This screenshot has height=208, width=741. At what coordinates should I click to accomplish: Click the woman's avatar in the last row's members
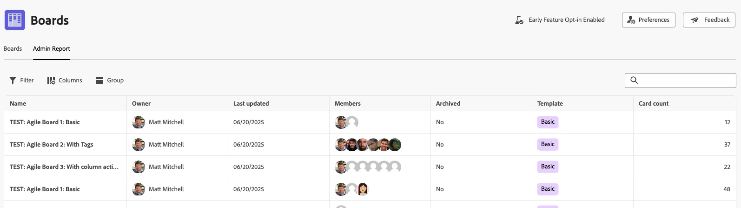pyautogui.click(x=363, y=189)
